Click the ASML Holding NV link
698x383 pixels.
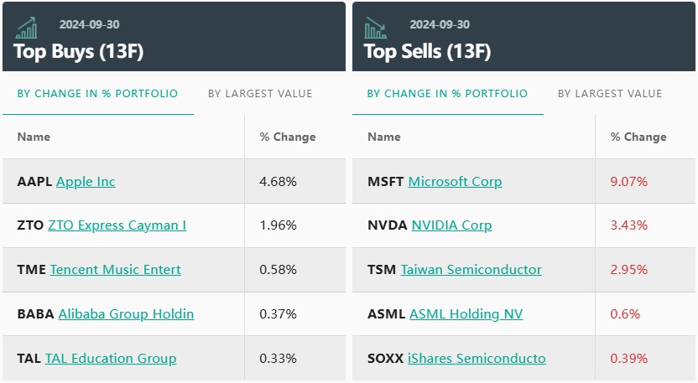click(x=466, y=314)
